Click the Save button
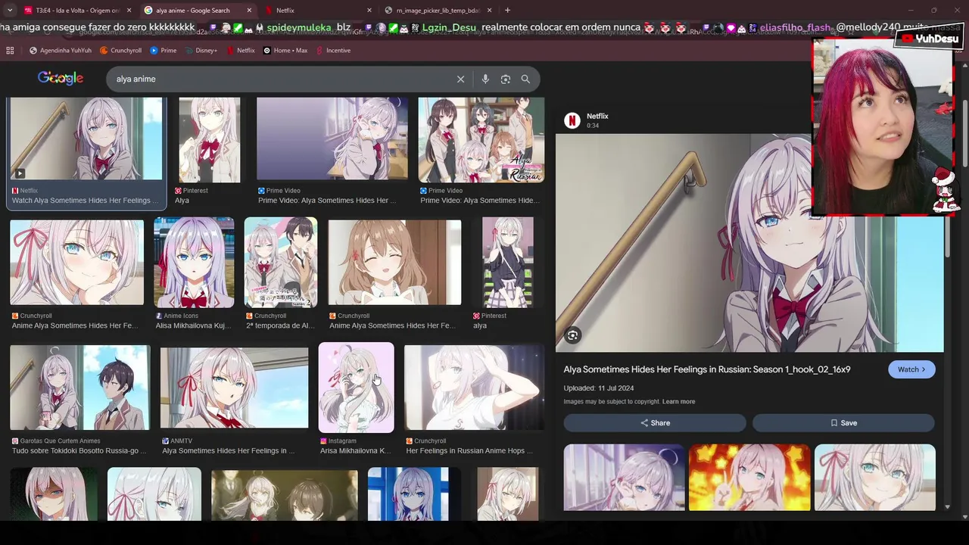 (x=843, y=423)
